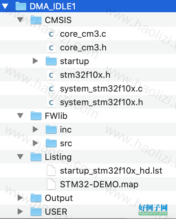Screen dimensions: 176x219
Task: Click the DMA_IDLE1 folder icon
Action: [21, 6]
